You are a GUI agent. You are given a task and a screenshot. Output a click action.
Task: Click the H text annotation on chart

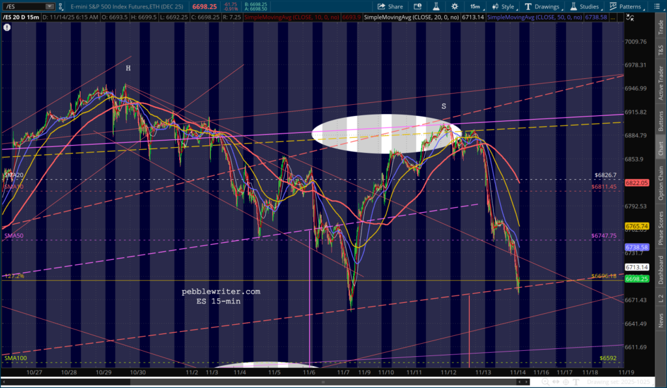tap(128, 68)
